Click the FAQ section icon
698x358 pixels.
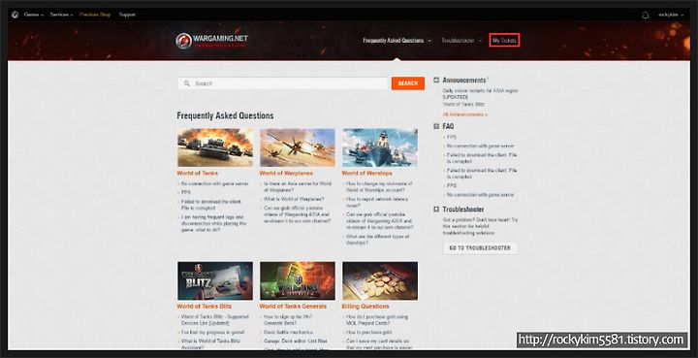[x=436, y=126]
